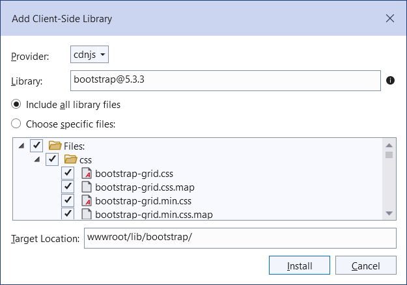This screenshot has width=407, height=285.
Task: Click the Files root folder icon
Action: (55, 146)
